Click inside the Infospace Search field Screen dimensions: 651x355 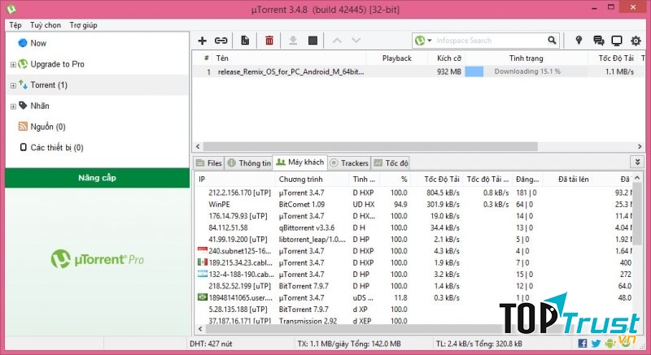coord(490,41)
